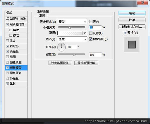150x124 pixels.
Task: Click the 縮放(S) scale slider handle
Action: point(75,55)
